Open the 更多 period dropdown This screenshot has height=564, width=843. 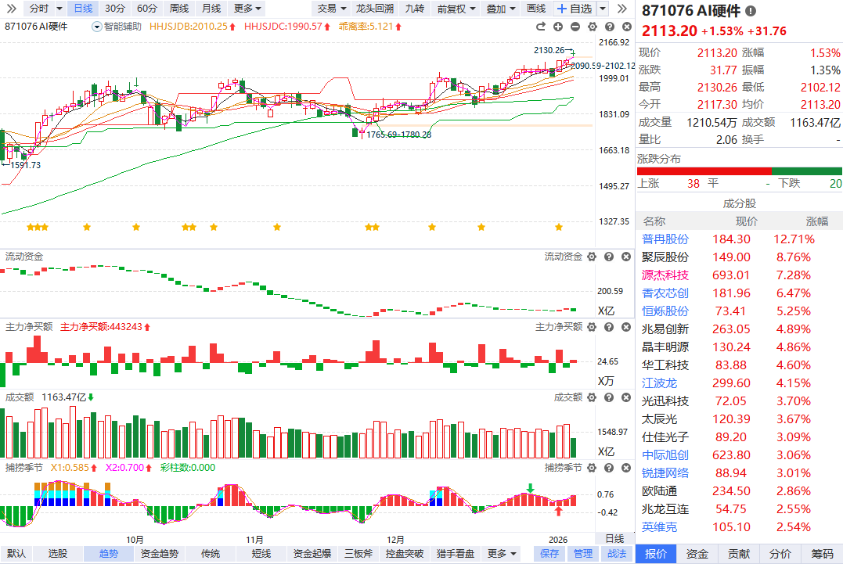coord(248,9)
